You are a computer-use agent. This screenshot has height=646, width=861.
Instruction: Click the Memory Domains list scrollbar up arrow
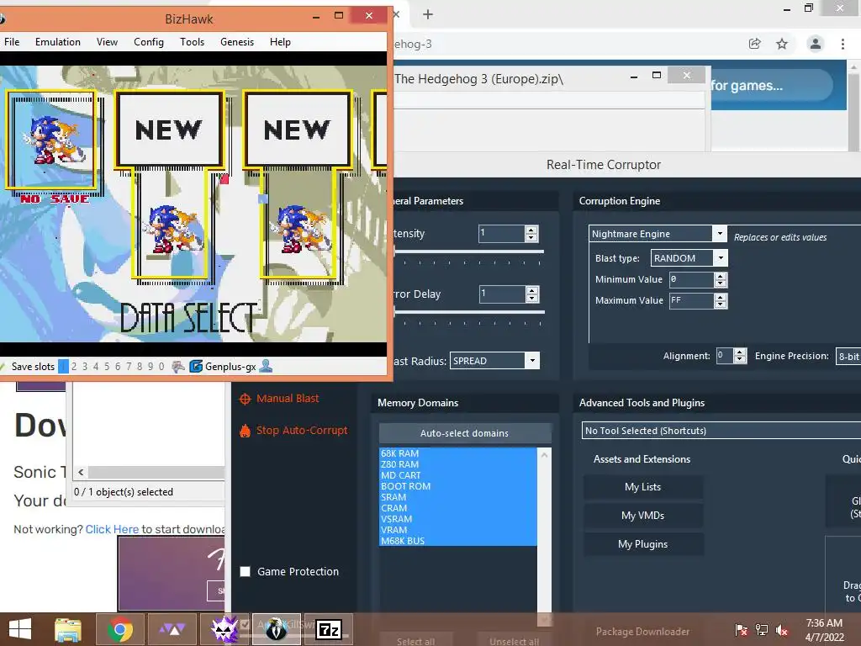tap(544, 455)
